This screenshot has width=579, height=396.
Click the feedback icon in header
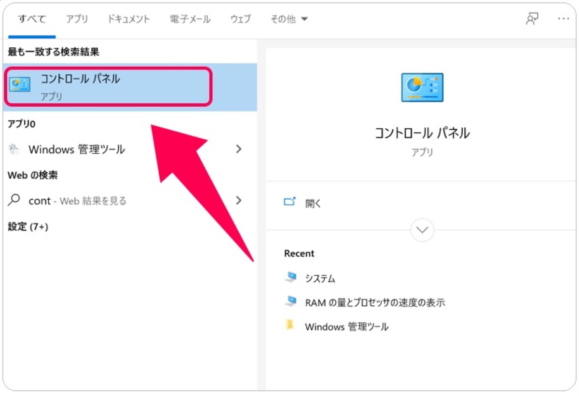pos(532,19)
